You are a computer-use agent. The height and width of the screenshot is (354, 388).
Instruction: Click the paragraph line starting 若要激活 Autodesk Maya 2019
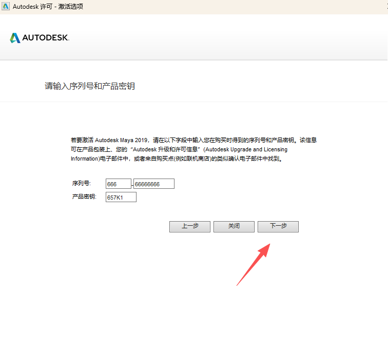(x=194, y=140)
